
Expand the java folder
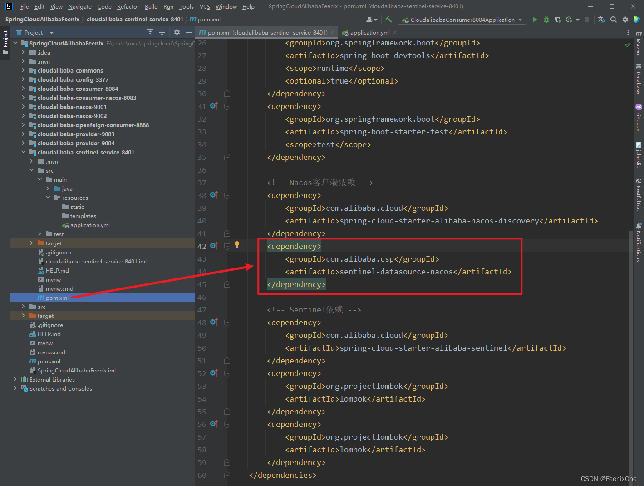click(48, 188)
